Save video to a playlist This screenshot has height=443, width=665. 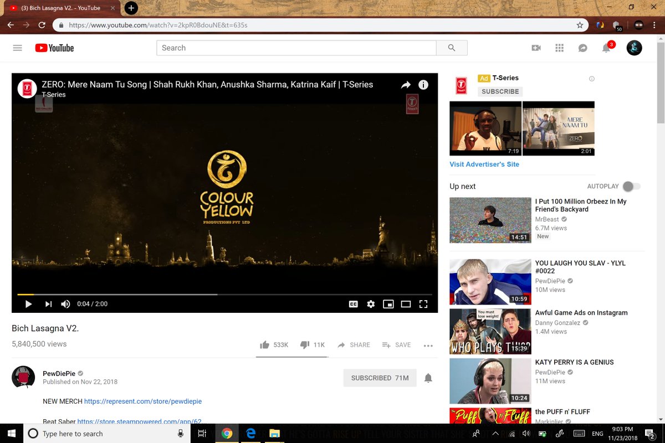pyautogui.click(x=396, y=345)
